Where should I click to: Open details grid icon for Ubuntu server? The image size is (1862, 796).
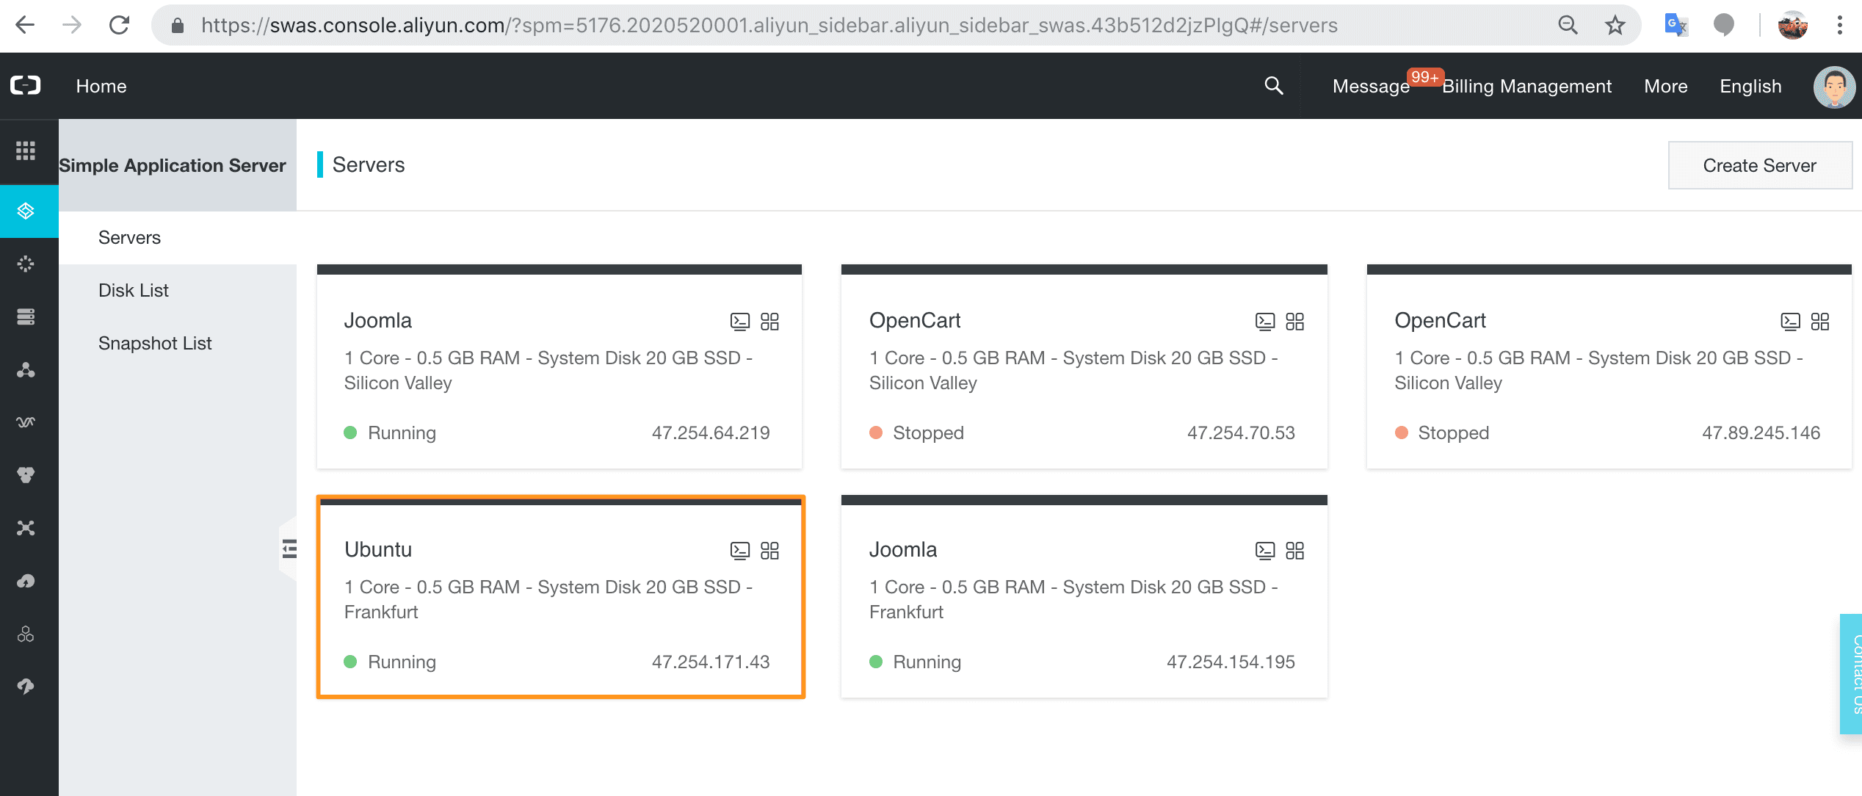(x=769, y=551)
